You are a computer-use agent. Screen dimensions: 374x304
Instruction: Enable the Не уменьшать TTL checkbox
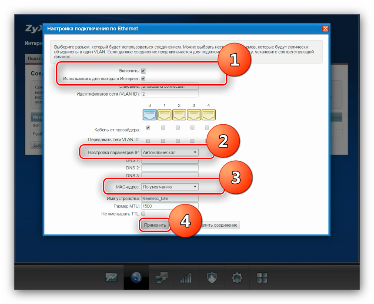[144, 214]
